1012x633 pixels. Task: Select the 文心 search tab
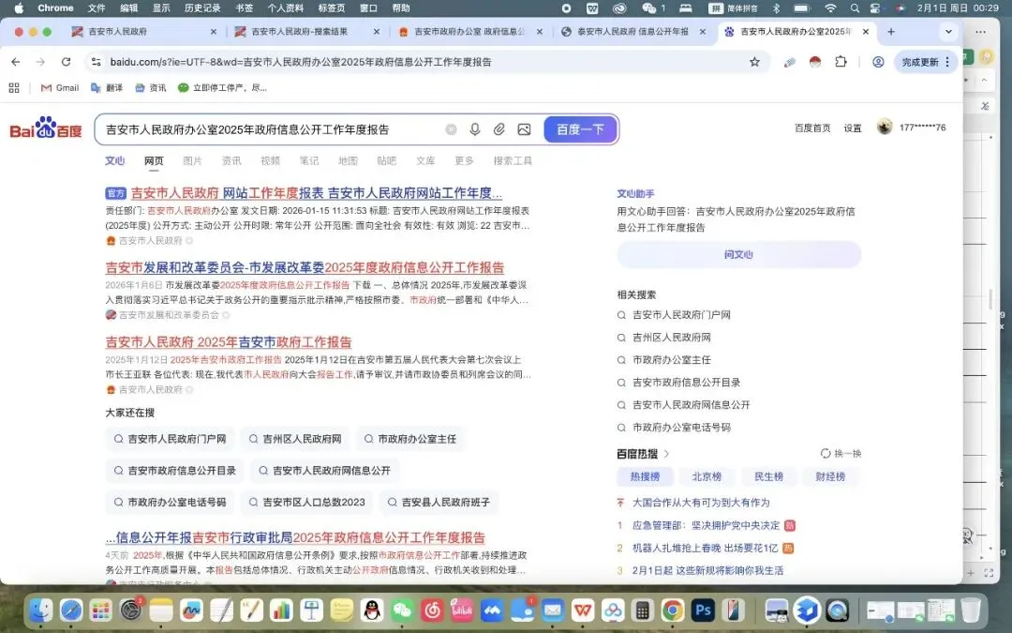pyautogui.click(x=115, y=160)
